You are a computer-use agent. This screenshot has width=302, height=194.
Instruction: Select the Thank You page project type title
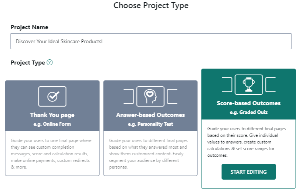point(52,115)
